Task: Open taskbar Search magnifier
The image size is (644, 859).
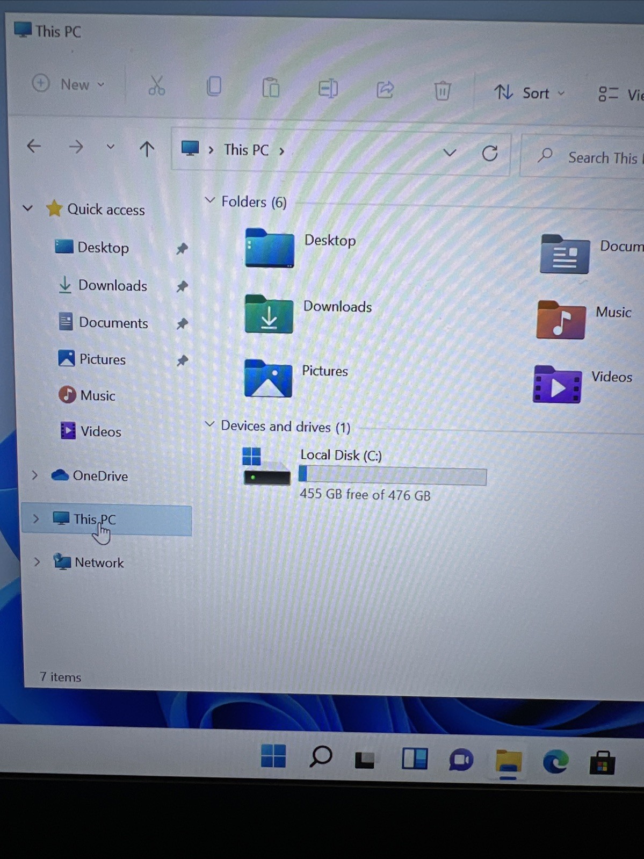Action: (321, 757)
